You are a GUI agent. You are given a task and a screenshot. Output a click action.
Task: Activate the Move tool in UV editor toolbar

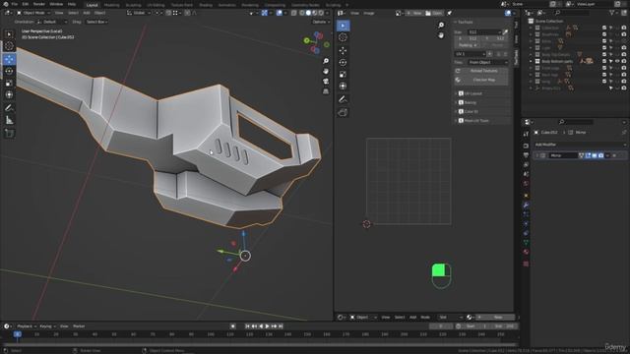[343, 50]
